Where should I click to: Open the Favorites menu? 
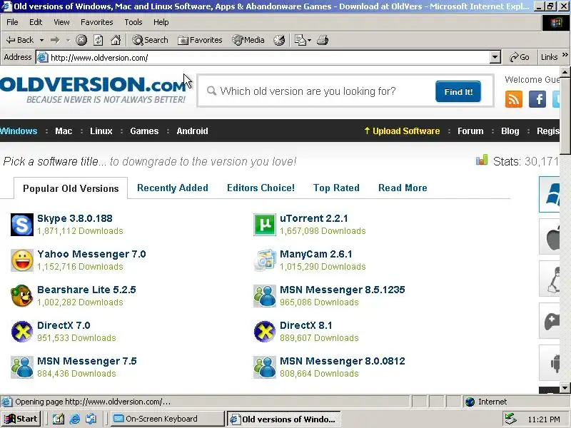[x=97, y=22]
